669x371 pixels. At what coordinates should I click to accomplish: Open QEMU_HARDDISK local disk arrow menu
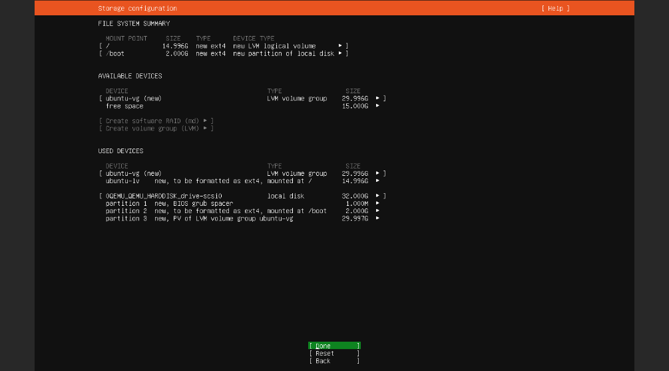pyautogui.click(x=377, y=196)
